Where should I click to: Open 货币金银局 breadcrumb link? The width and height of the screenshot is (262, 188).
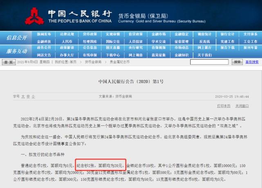93,62
